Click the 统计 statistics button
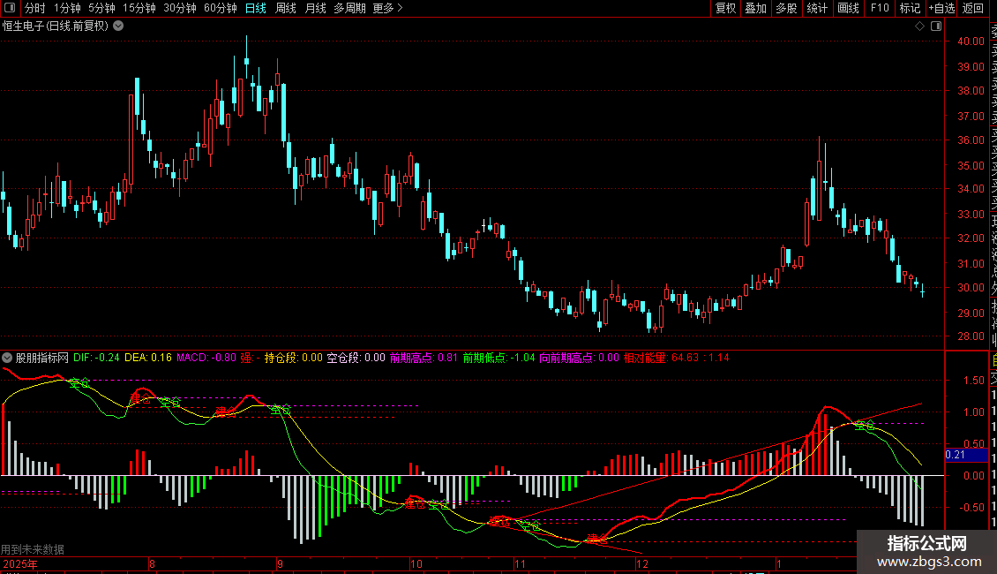997x574 pixels. (817, 8)
